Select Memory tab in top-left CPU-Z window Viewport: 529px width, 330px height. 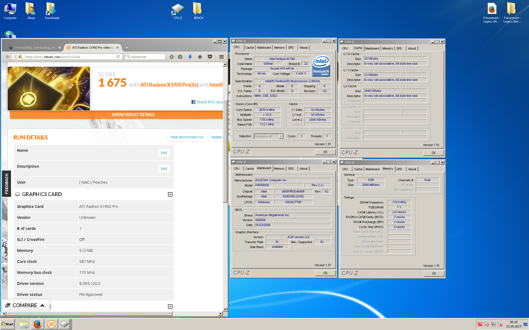(279, 48)
